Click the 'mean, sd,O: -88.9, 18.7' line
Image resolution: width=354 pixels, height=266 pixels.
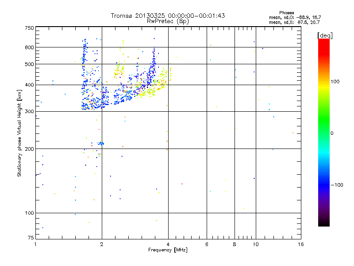point(295,17)
